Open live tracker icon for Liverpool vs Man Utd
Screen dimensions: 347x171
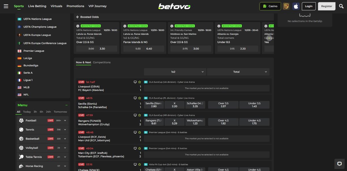coord(135,132)
